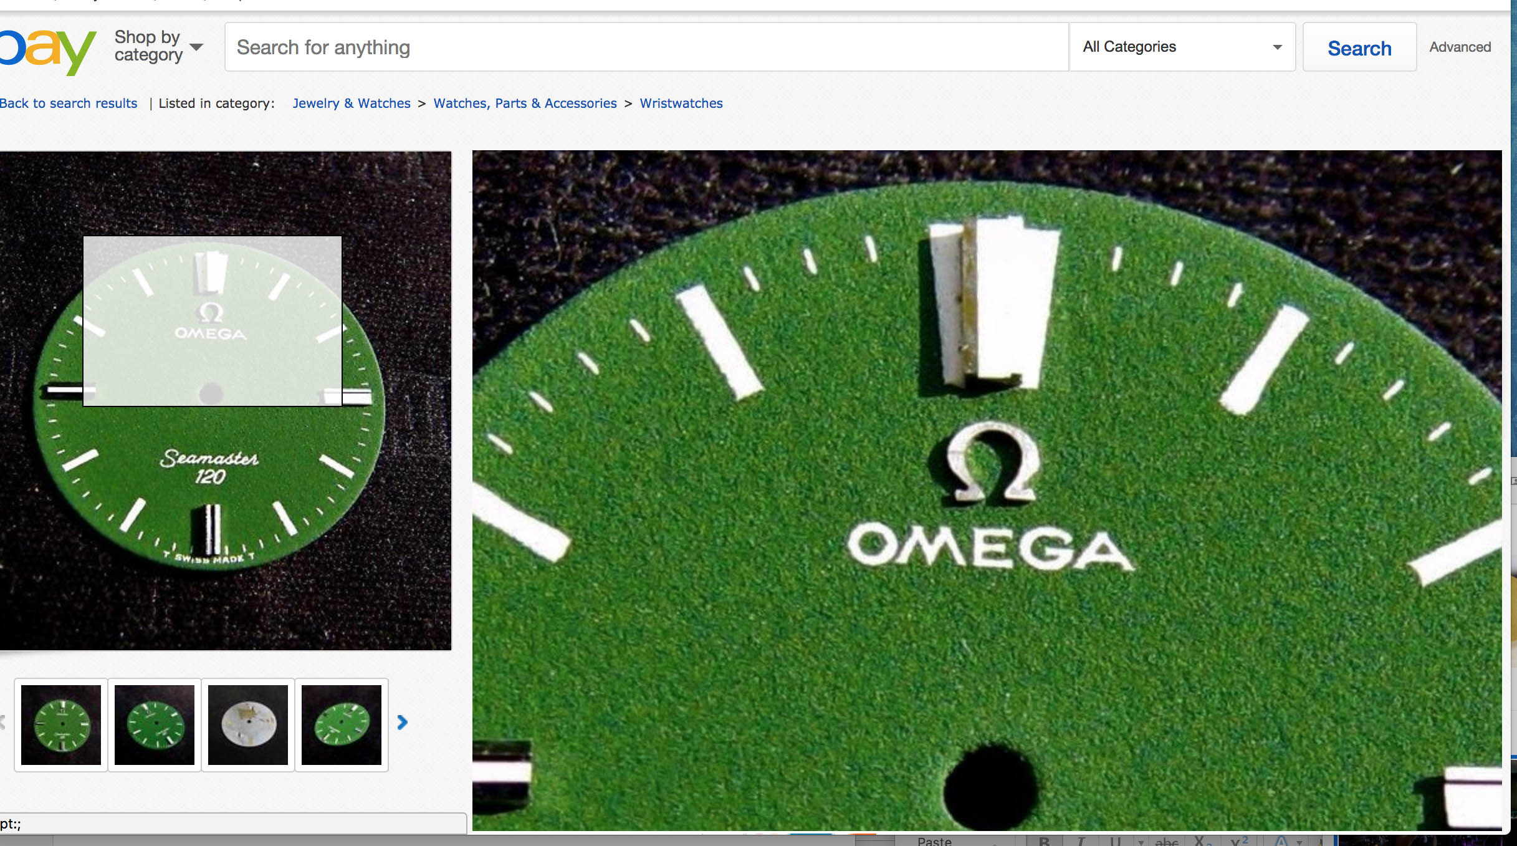
Task: Toggle Underline in the background editor toolbar
Action: point(1115,841)
